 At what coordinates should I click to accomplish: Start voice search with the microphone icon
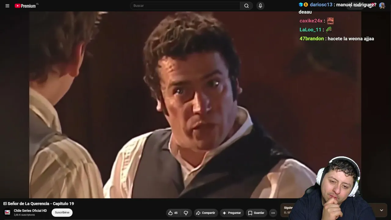[x=260, y=6]
